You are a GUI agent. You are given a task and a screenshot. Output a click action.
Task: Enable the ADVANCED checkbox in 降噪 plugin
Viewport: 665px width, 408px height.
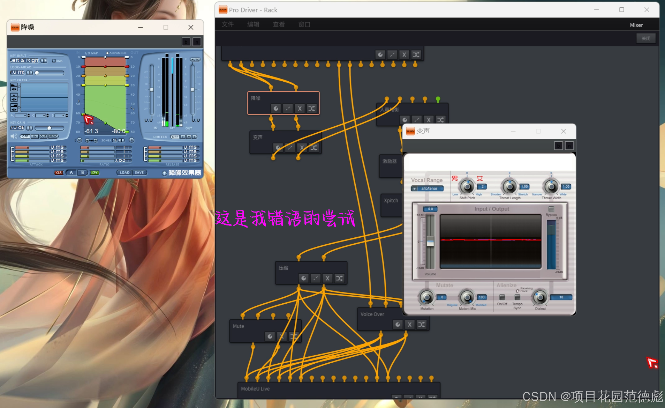pos(107,53)
